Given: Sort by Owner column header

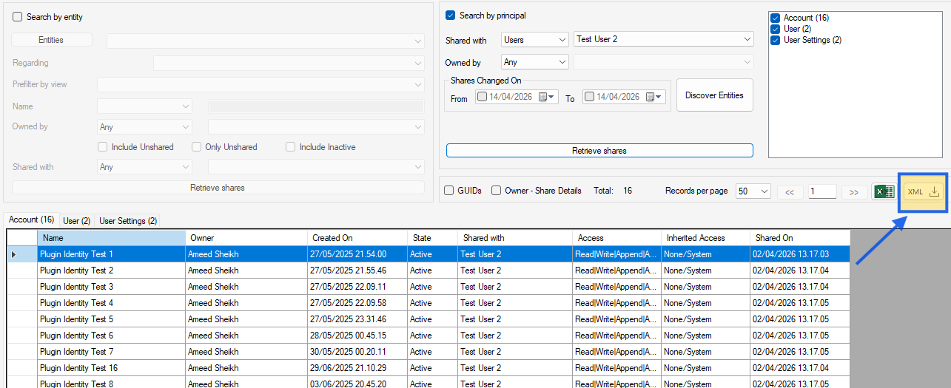Looking at the screenshot, I should coord(246,238).
